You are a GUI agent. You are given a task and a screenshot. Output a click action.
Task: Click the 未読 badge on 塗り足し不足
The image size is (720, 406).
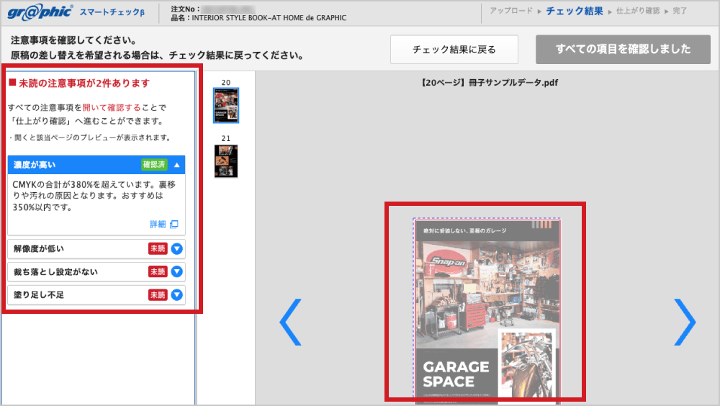click(x=158, y=295)
